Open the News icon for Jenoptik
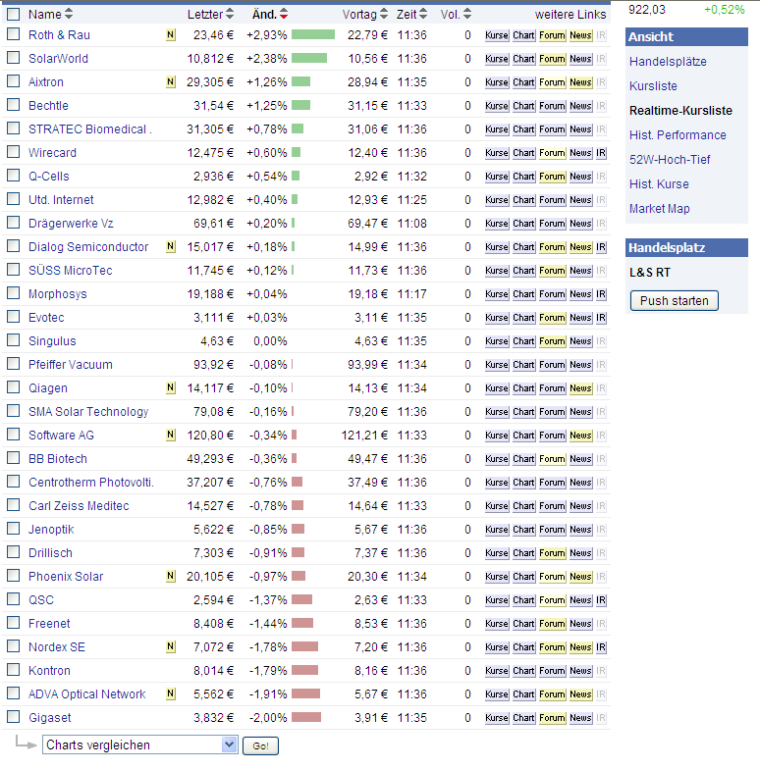This screenshot has height=770, width=760. [x=580, y=530]
